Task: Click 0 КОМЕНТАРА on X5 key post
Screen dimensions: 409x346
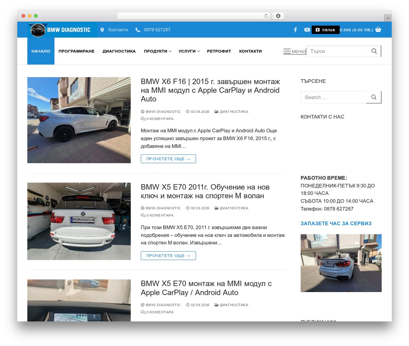Action: point(160,215)
